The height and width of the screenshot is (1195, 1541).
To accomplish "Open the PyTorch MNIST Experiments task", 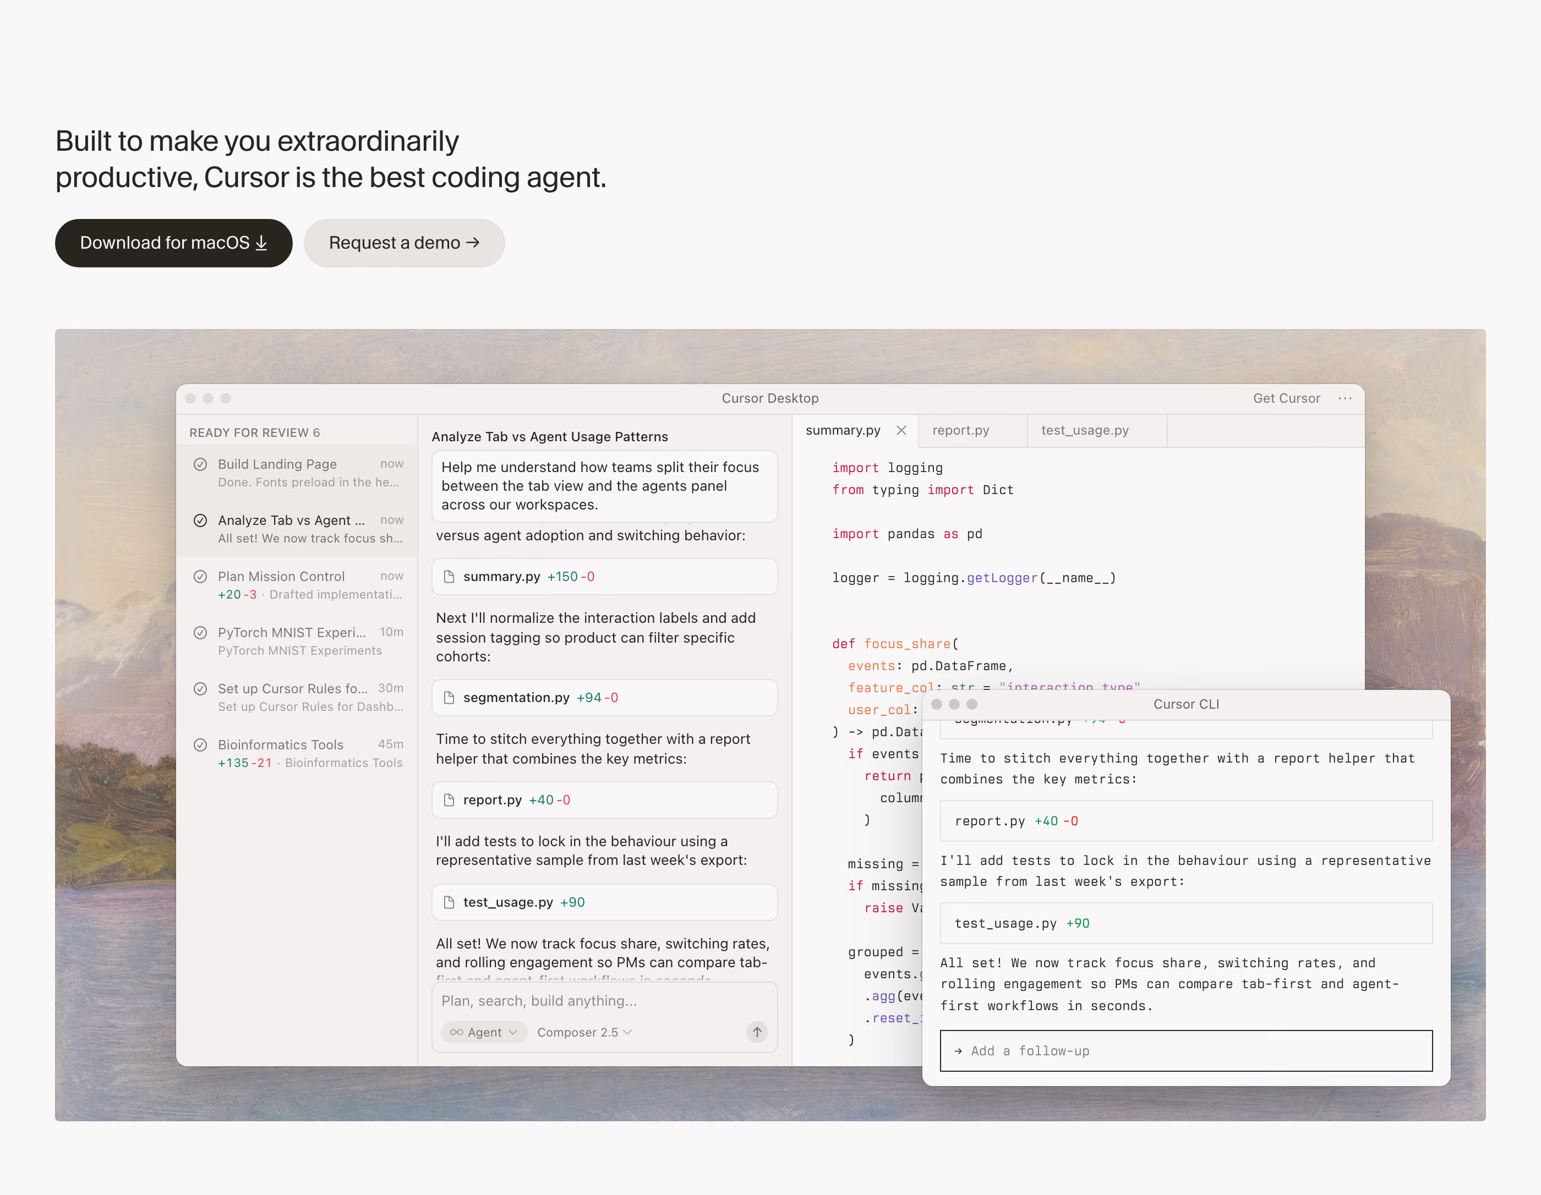I will click(x=297, y=641).
